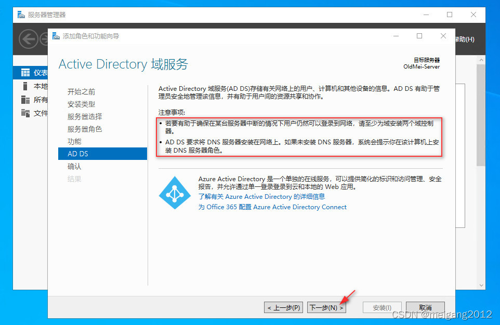Go to the 安装类型 wizard step
Image resolution: width=500 pixels, height=325 pixels.
(x=81, y=104)
